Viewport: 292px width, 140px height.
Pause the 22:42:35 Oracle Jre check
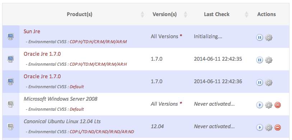259,60
